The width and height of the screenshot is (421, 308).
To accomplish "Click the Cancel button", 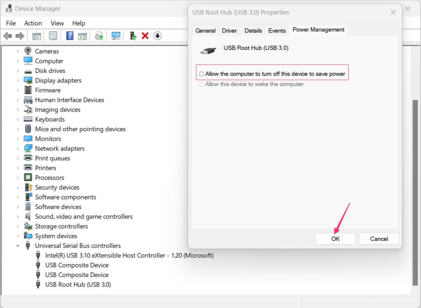I will pyautogui.click(x=379, y=239).
